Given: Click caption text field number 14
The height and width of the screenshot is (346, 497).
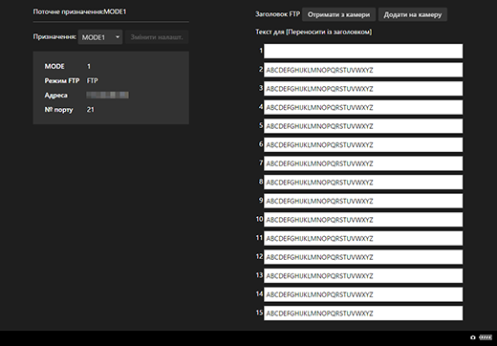Looking at the screenshot, I should click(363, 294).
